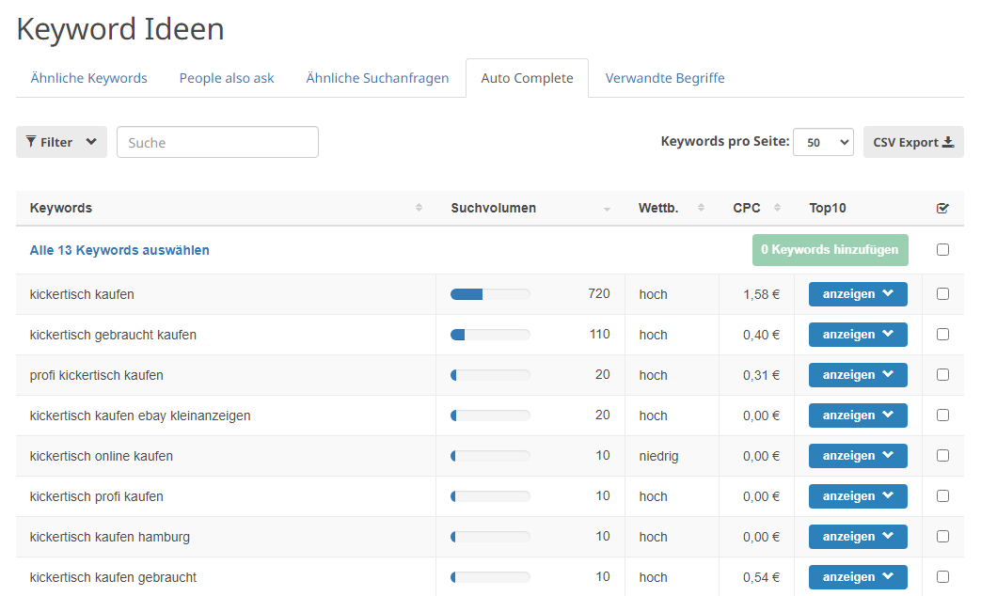Click the Top10 column header
The height and width of the screenshot is (596, 981).
[827, 208]
